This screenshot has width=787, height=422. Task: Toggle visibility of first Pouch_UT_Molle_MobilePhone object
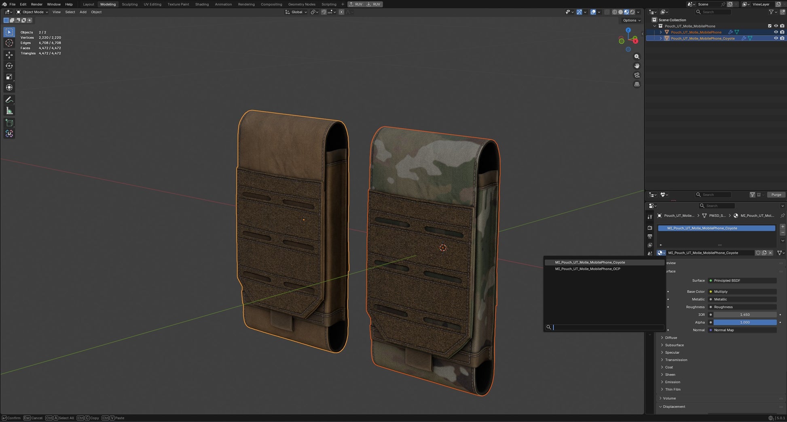(x=776, y=32)
